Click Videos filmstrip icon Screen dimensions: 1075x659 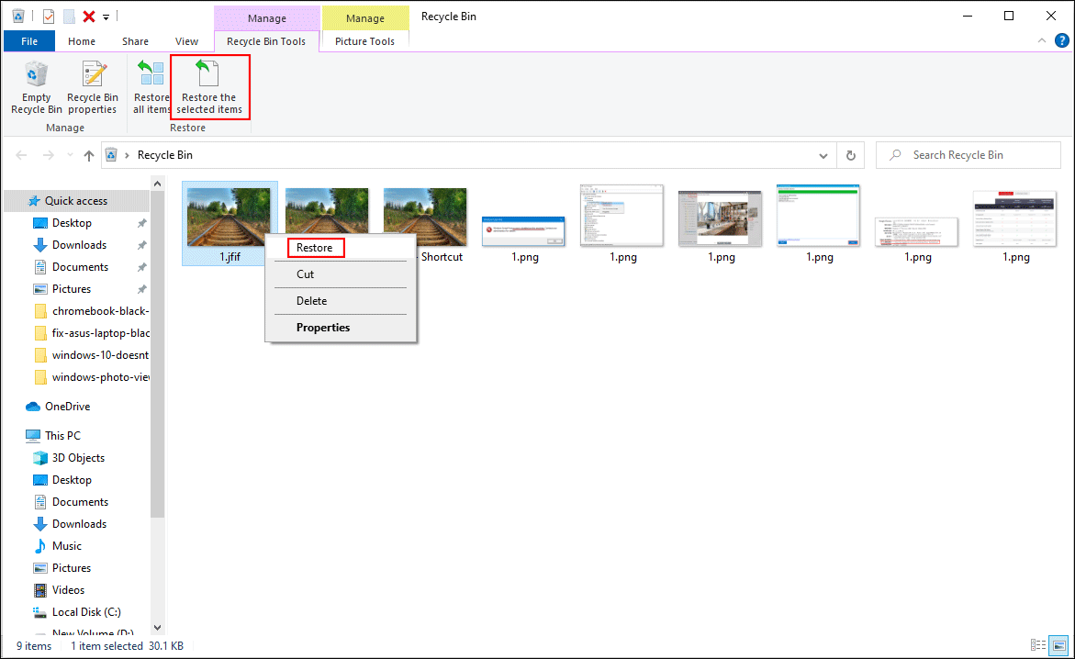coord(40,590)
